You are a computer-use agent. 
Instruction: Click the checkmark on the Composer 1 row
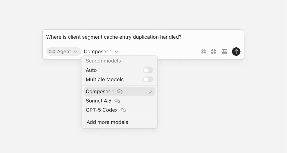[x=150, y=92]
